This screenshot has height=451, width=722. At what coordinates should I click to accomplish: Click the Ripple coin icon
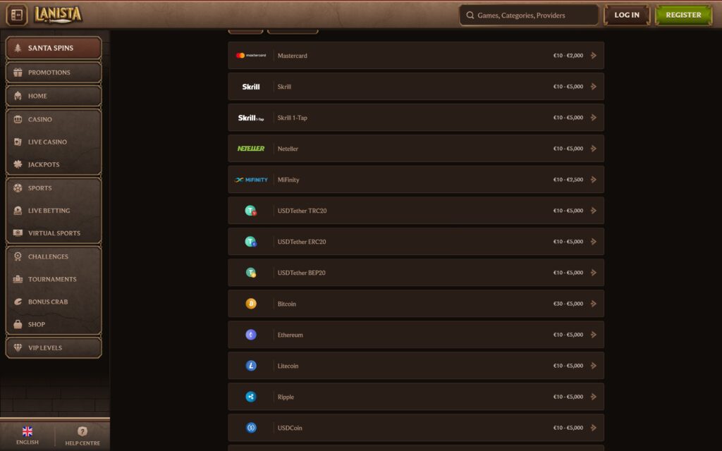point(251,397)
